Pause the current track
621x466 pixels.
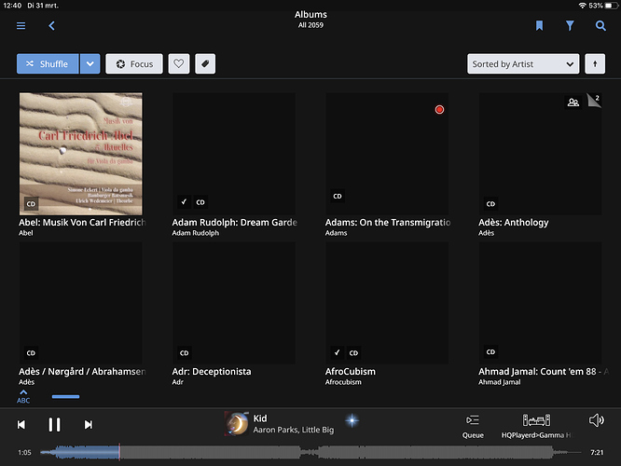click(x=54, y=424)
